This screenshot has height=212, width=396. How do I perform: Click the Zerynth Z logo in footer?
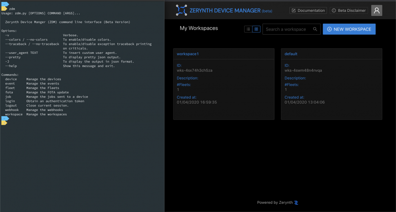[x=296, y=203]
